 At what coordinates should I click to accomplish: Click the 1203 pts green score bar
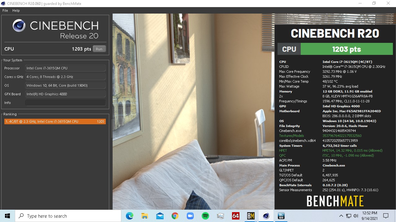tap(346, 49)
